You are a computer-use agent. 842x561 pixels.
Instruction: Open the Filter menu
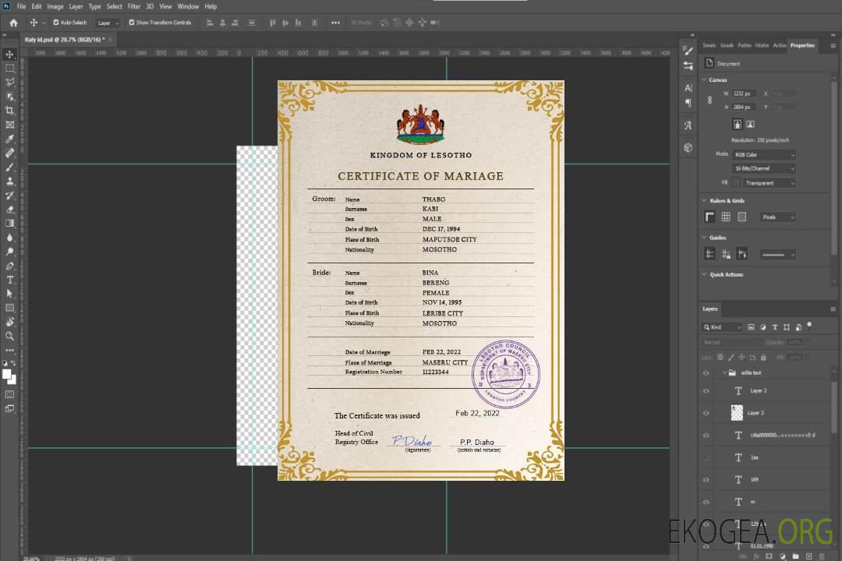134,6
